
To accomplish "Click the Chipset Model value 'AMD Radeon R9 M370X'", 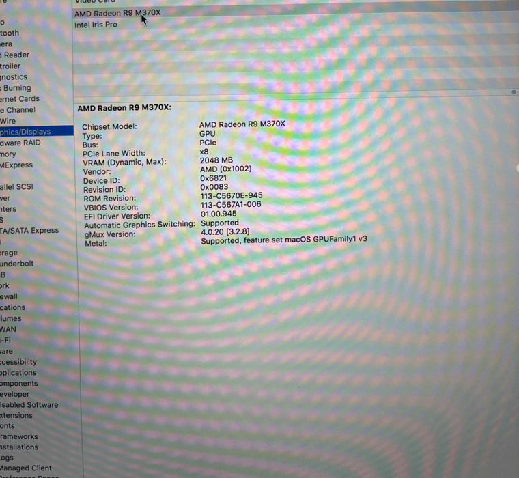I will click(x=242, y=124).
